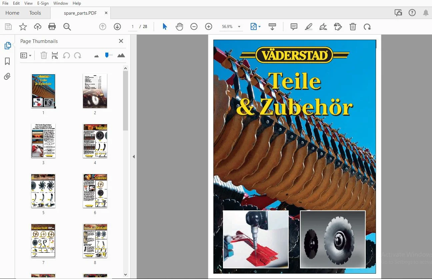432x279 pixels.
Task: Select page 3 thumbnail
Action: (x=43, y=141)
